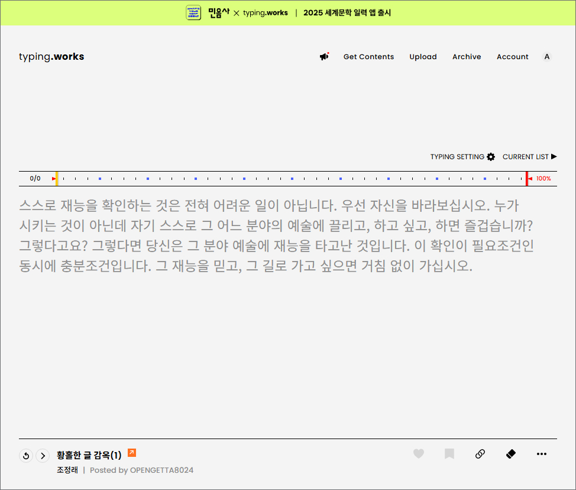576x490 pixels.
Task: Select Upload in the navigation
Action: click(x=423, y=57)
